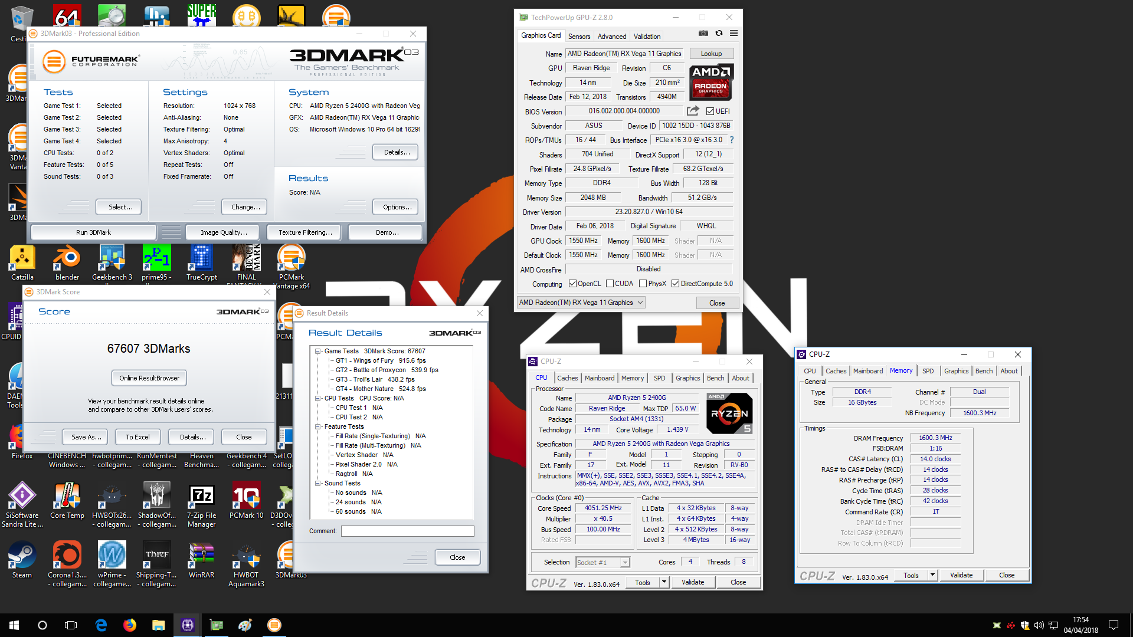Click the Lookup button in GPU-Z

click(x=711, y=54)
